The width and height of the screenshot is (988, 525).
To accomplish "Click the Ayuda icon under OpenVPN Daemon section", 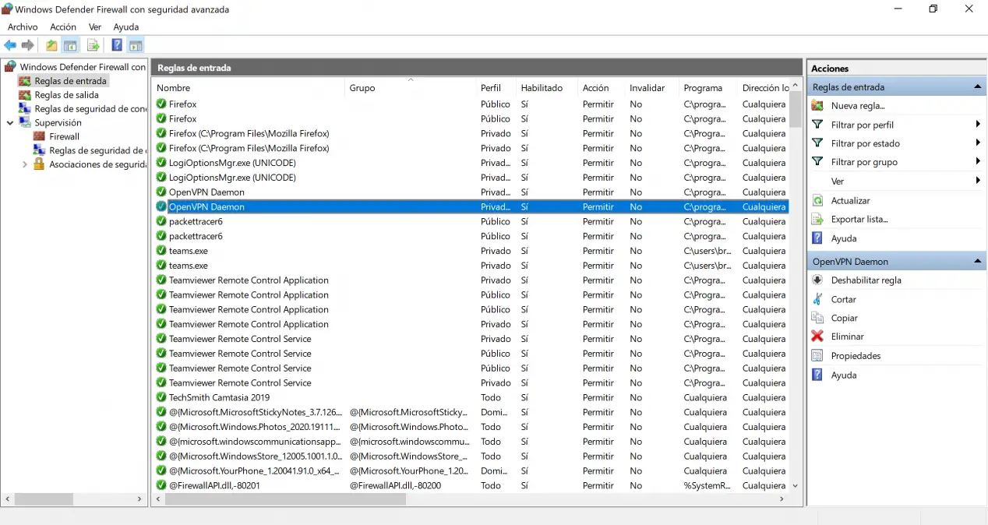I will tap(817, 375).
